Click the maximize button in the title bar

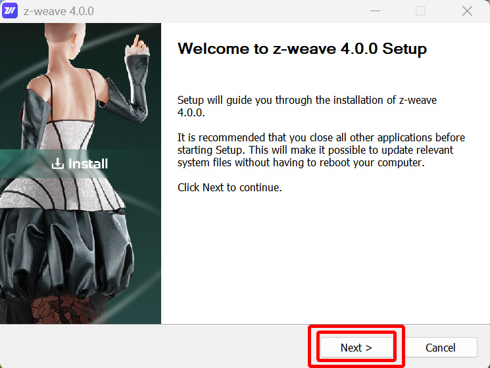click(x=420, y=11)
